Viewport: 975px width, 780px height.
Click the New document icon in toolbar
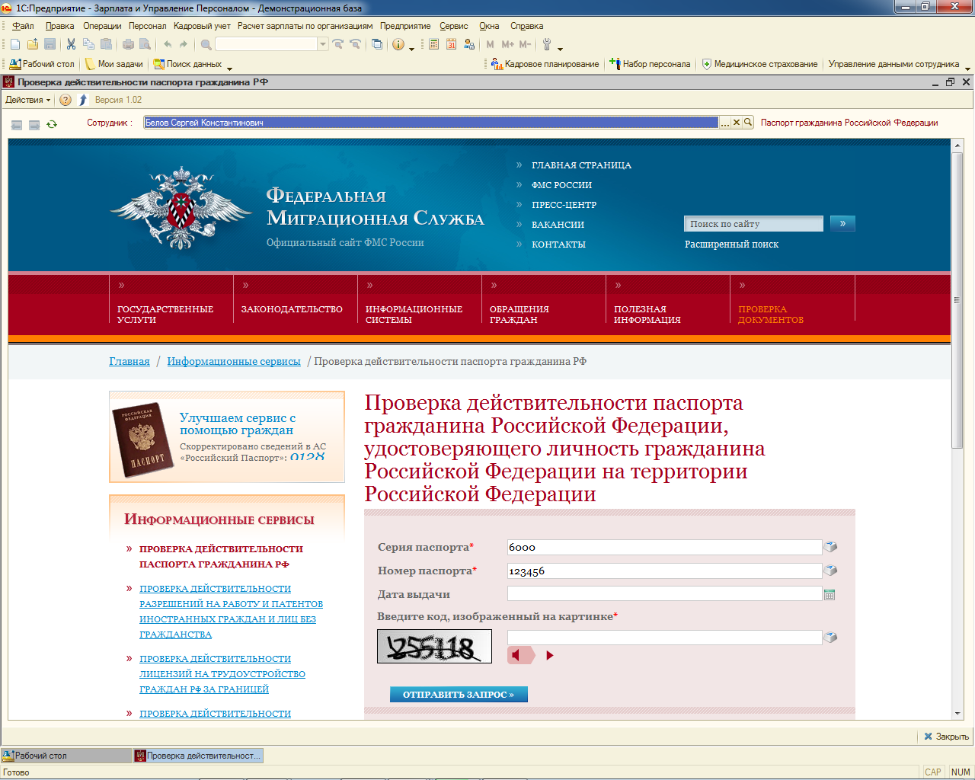[15, 45]
